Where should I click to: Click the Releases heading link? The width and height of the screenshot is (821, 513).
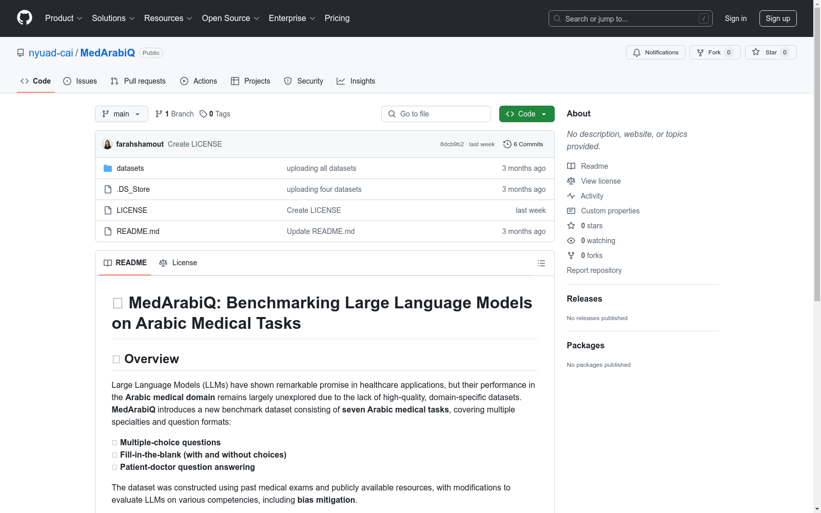[584, 299]
